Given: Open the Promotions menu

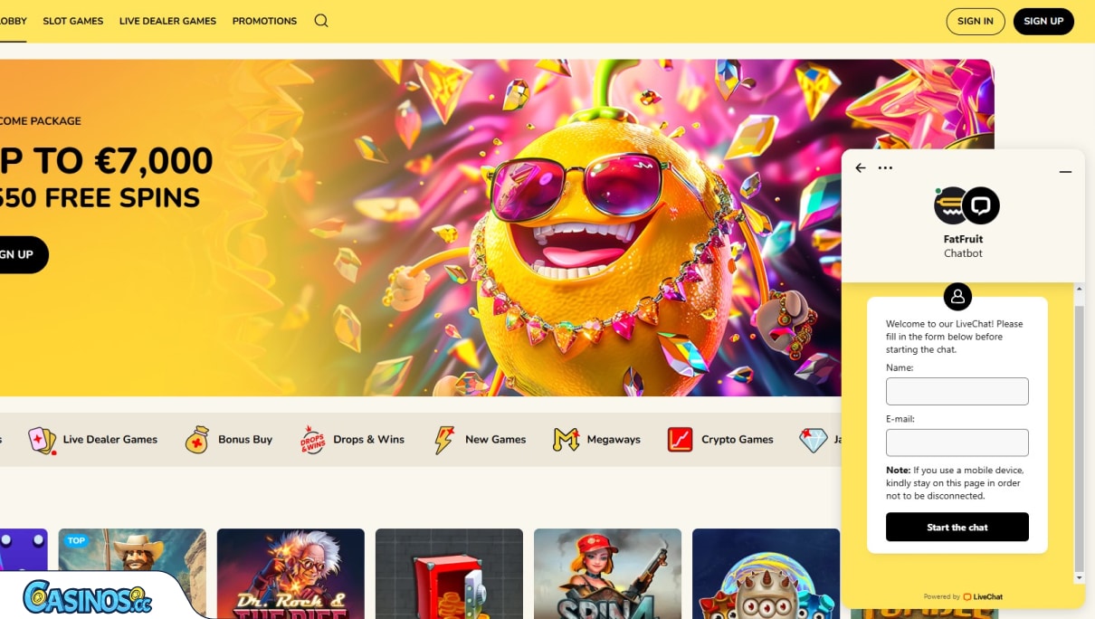Looking at the screenshot, I should point(264,21).
